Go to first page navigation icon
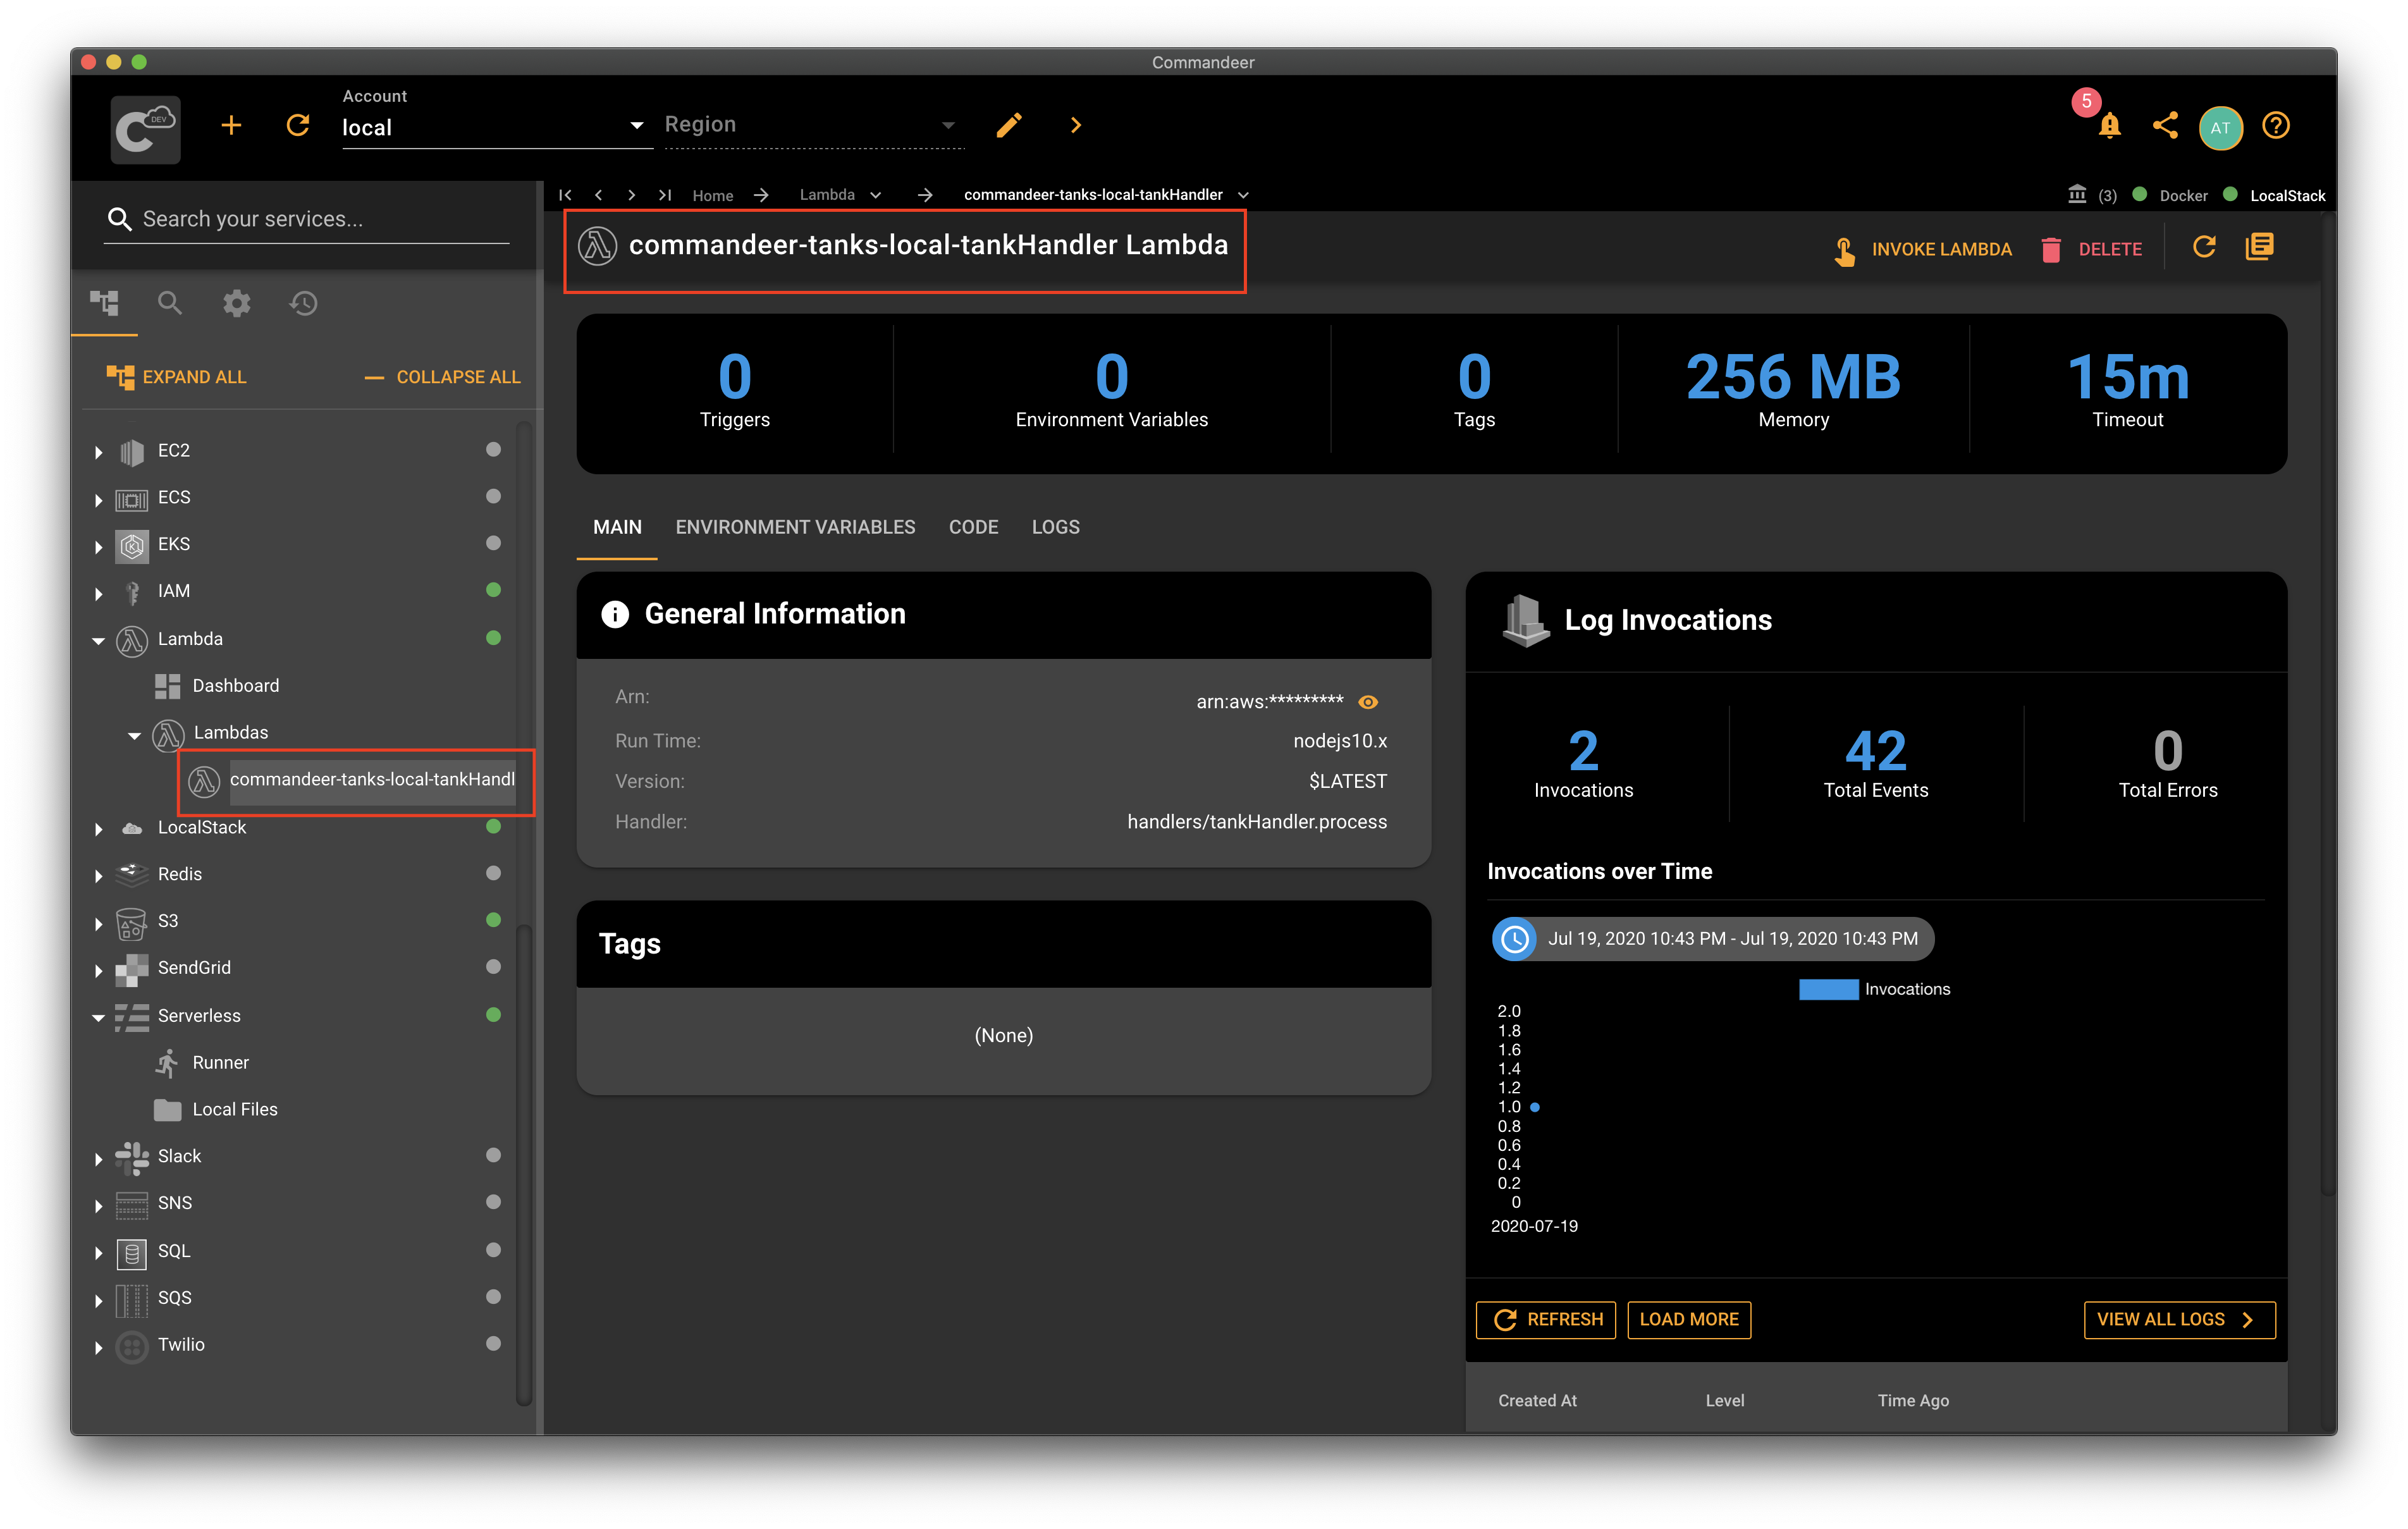2408x1529 pixels. point(566,195)
